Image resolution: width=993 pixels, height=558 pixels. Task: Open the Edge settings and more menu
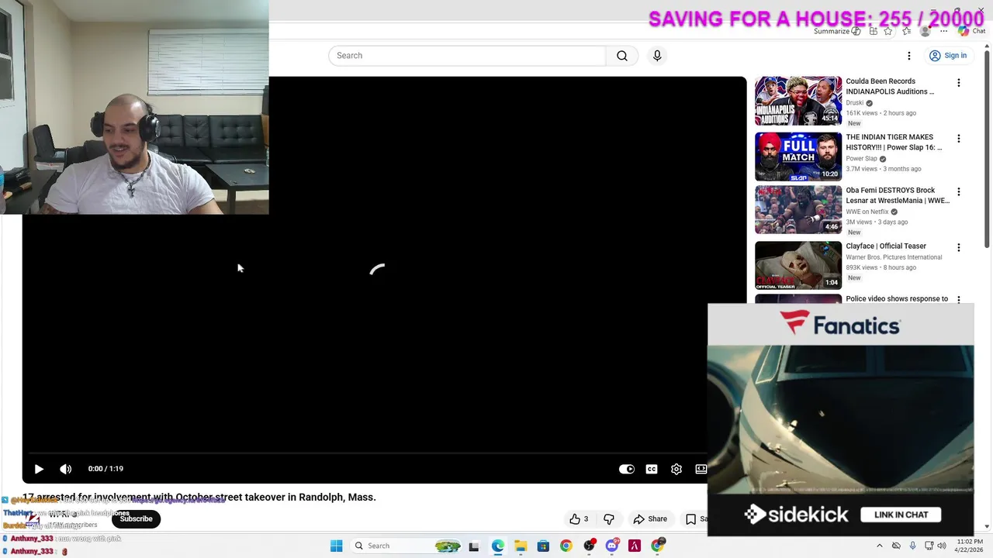point(944,32)
